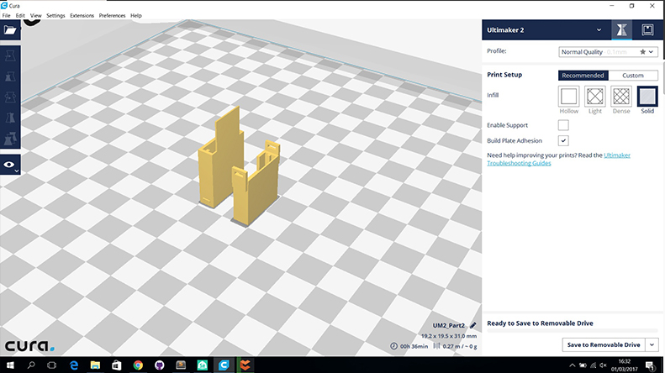Open the Preferences menu

point(112,15)
